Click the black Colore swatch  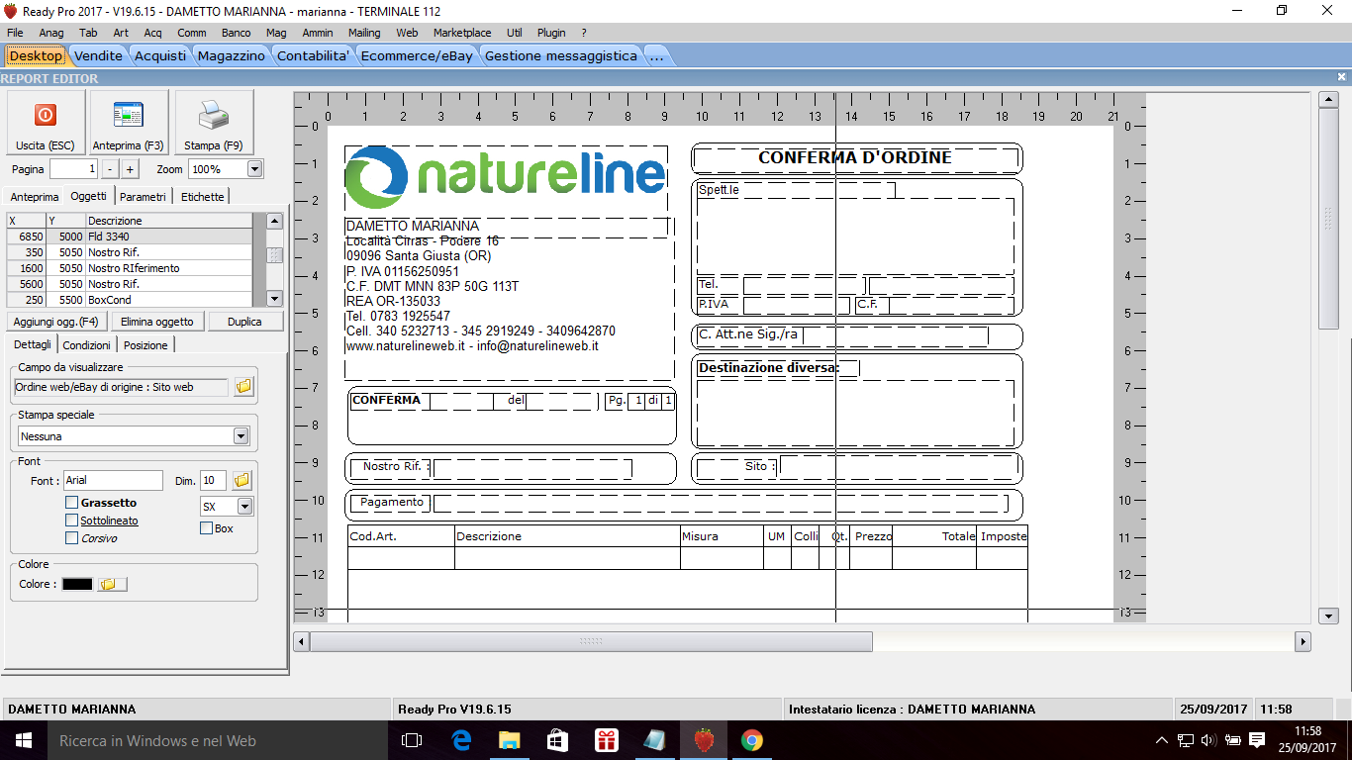77,584
